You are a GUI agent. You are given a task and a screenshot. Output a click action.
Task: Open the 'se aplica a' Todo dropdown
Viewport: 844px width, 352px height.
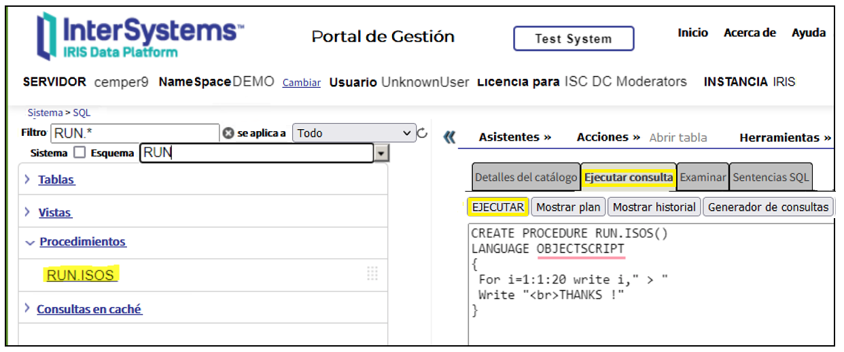[353, 133]
